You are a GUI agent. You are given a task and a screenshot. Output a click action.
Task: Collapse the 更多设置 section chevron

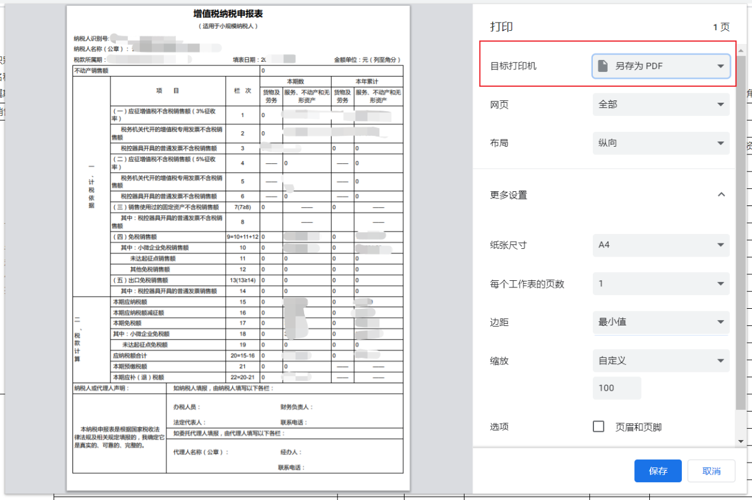click(x=721, y=195)
